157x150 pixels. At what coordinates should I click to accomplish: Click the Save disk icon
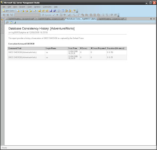point(51,11)
